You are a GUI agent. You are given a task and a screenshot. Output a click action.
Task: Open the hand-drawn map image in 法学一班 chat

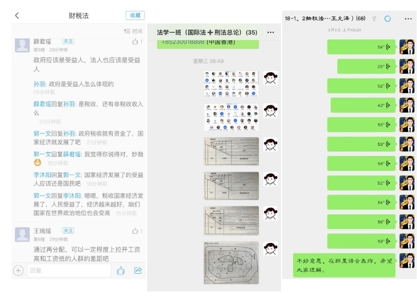[x=231, y=262]
